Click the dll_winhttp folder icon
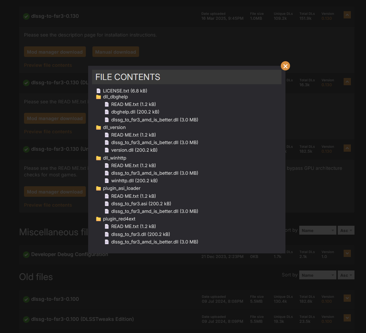This screenshot has width=366, height=333. click(x=98, y=158)
